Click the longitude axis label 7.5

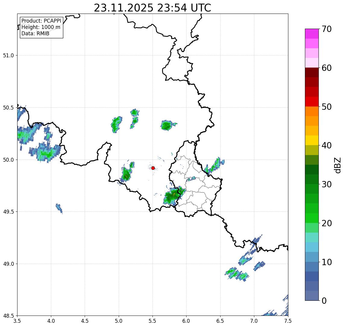pyautogui.click(x=288, y=321)
